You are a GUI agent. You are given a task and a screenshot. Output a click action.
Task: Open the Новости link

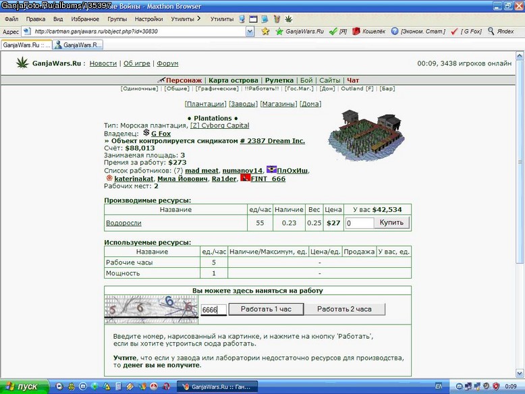coord(103,63)
